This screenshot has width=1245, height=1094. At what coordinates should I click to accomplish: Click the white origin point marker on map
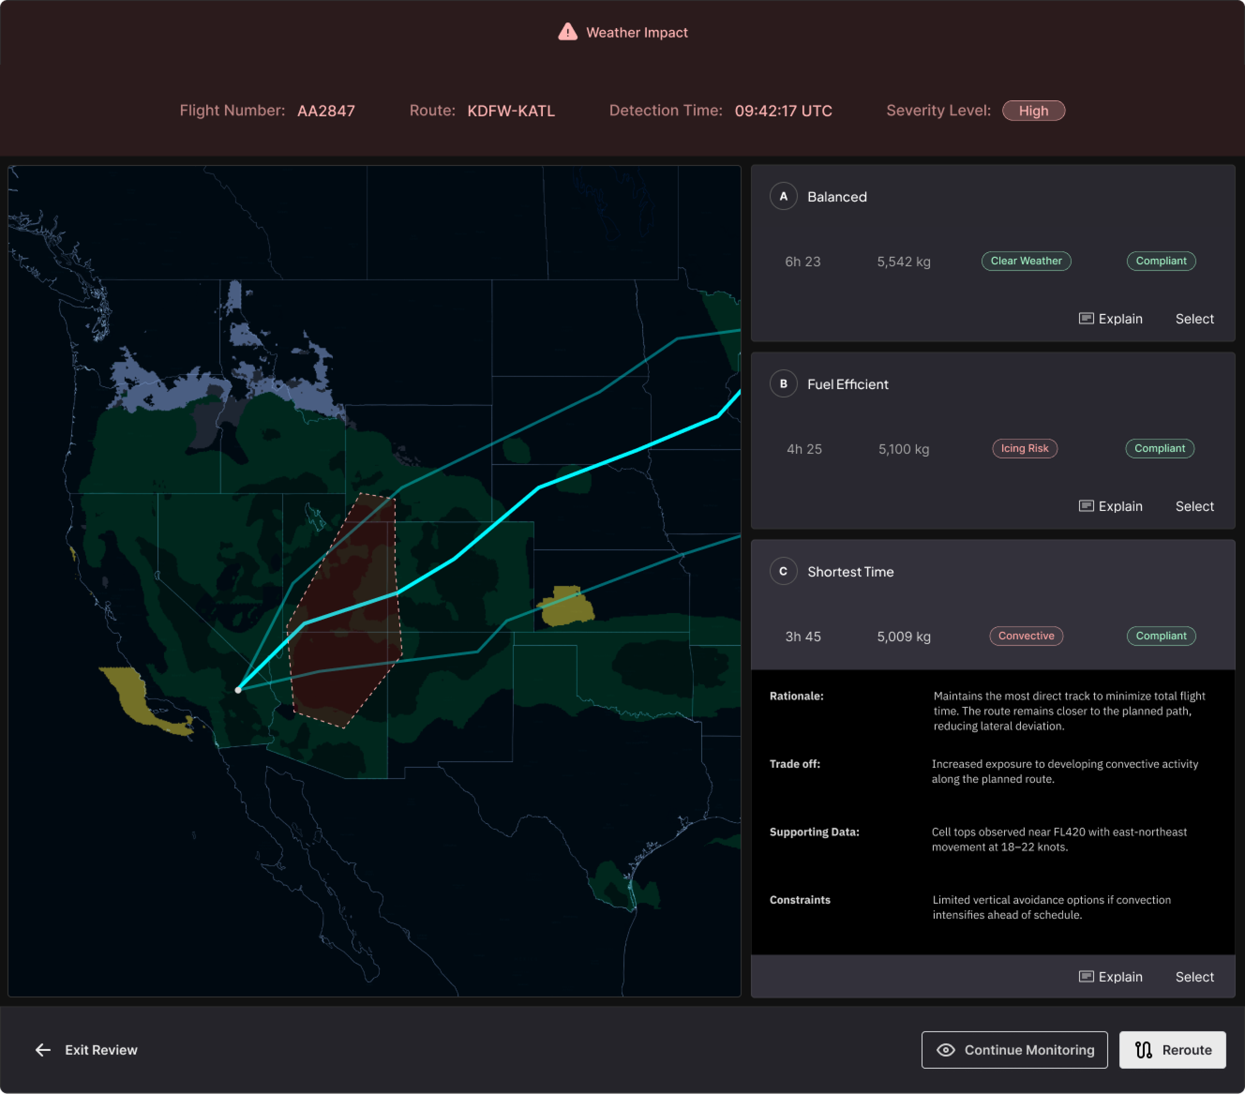pyautogui.click(x=238, y=690)
